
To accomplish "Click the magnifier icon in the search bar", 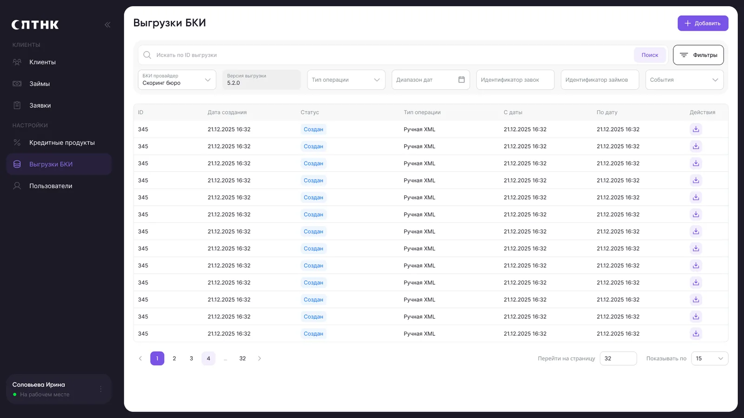I will click(147, 55).
